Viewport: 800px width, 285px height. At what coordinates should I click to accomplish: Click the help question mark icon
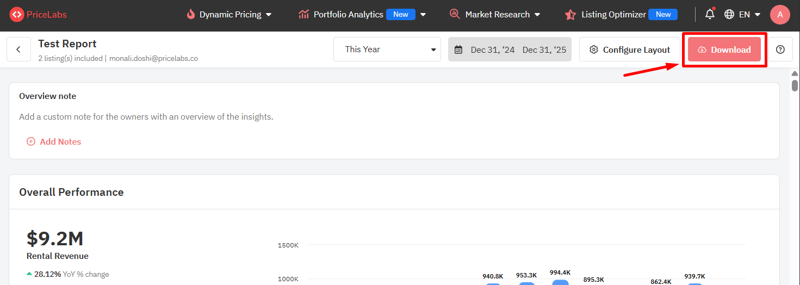point(780,49)
